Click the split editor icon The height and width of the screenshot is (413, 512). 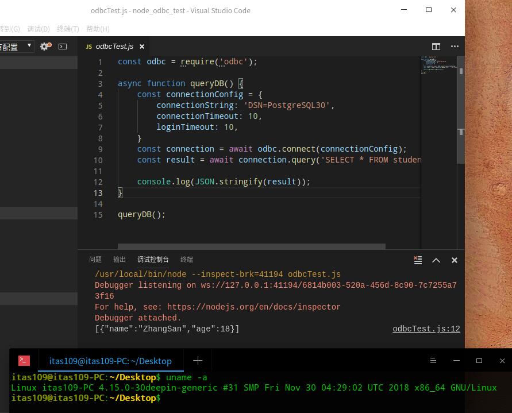pos(436,47)
